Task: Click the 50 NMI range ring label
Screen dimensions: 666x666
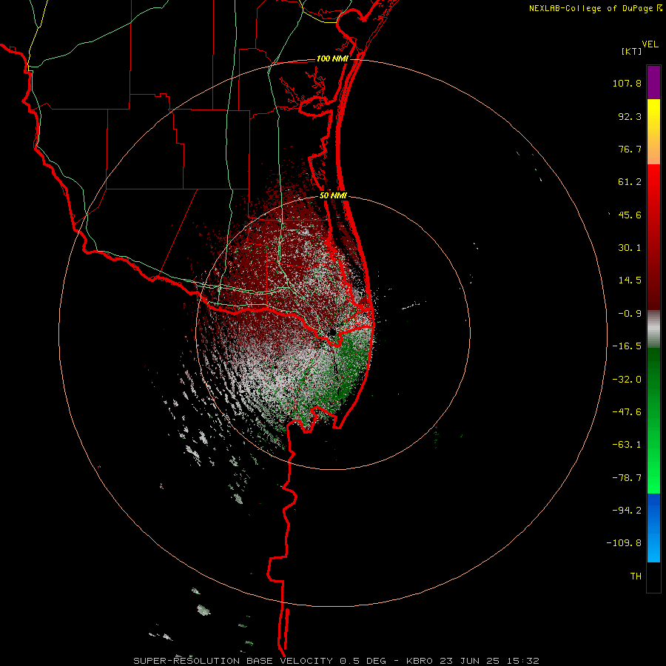Action: click(334, 196)
